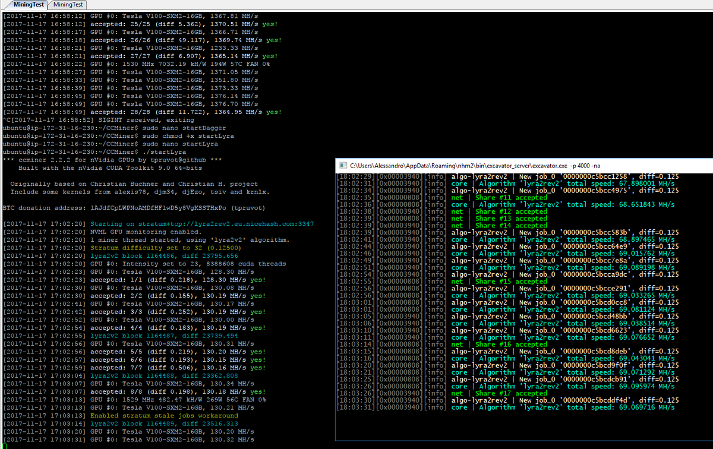713x449 pixels.
Task: Click excavator line 'total speed: 67.898001 MH/s'
Action: click(x=506, y=184)
